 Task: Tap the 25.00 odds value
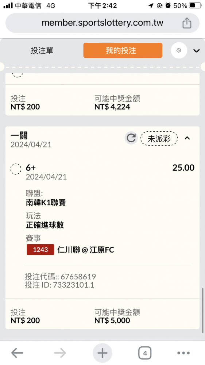click(x=183, y=168)
